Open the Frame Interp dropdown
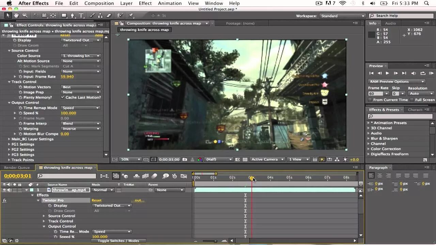Screen dimensions: 436x245 pyautogui.click(x=81, y=124)
